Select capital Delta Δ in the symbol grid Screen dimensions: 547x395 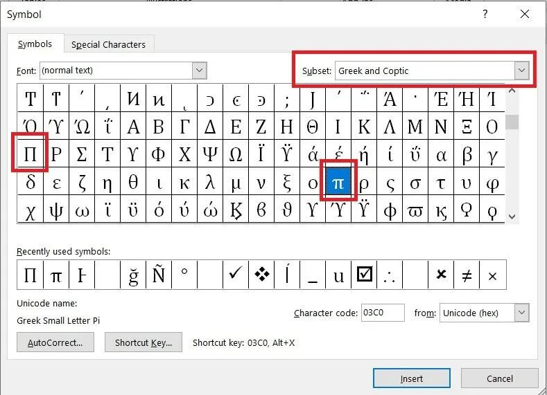210,126
